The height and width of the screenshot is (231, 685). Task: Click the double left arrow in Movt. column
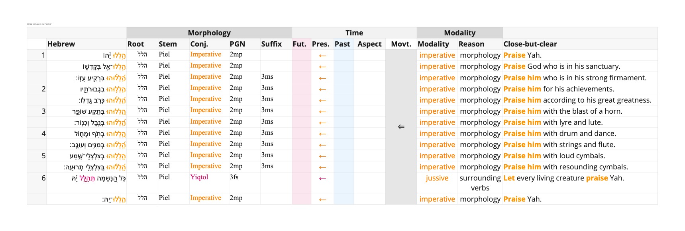tap(401, 127)
